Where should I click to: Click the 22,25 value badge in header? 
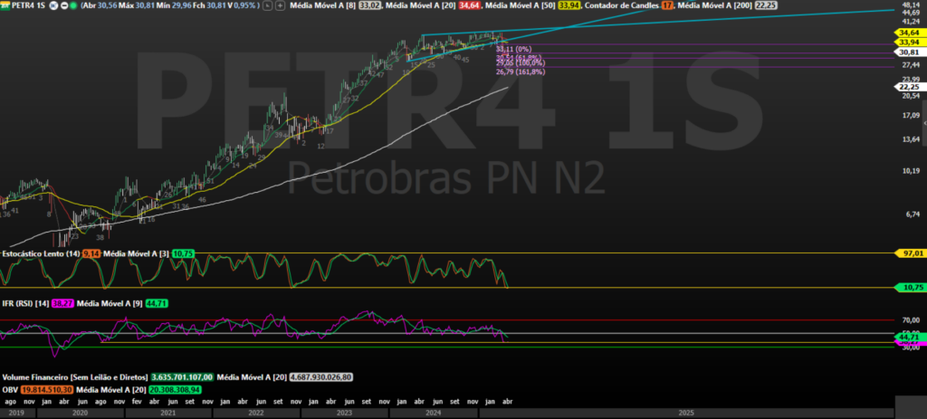(x=766, y=5)
